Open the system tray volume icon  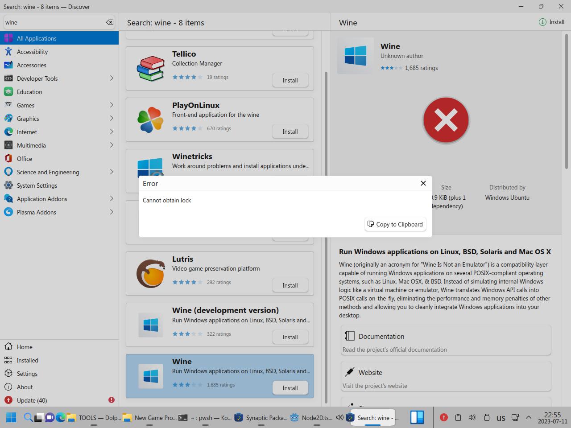click(472, 417)
